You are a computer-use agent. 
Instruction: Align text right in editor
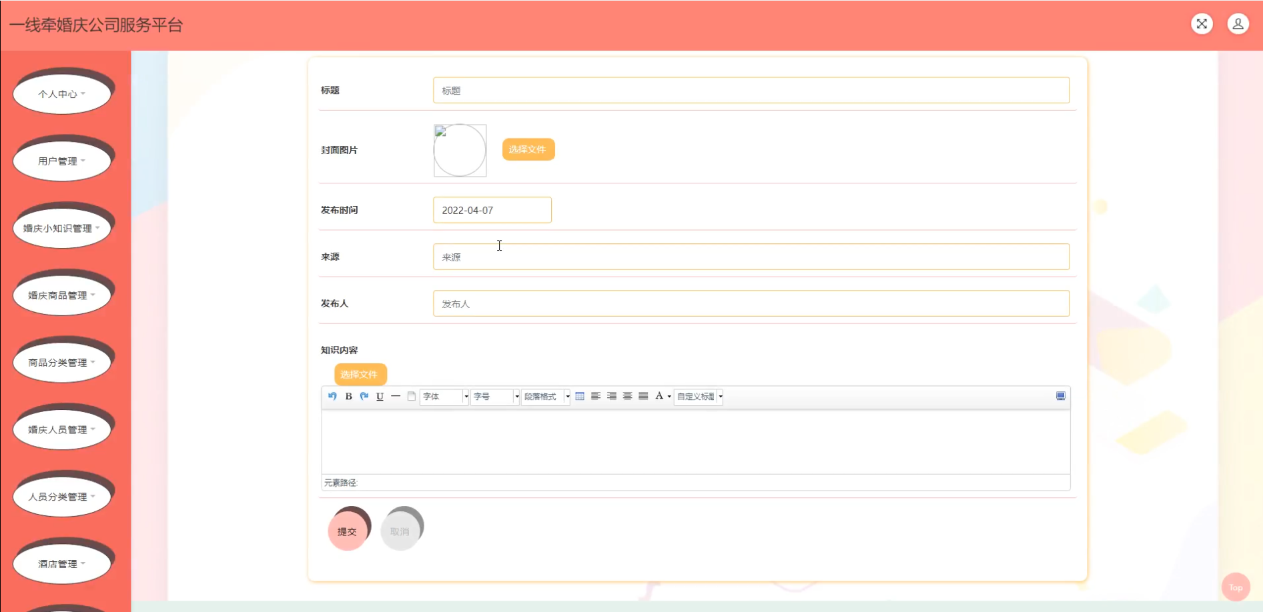(x=612, y=396)
